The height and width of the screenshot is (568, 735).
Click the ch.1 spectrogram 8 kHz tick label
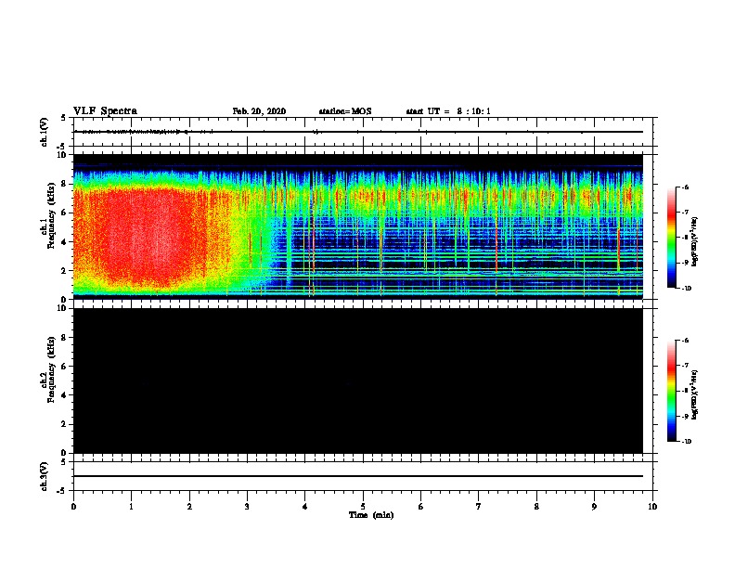pyautogui.click(x=64, y=184)
